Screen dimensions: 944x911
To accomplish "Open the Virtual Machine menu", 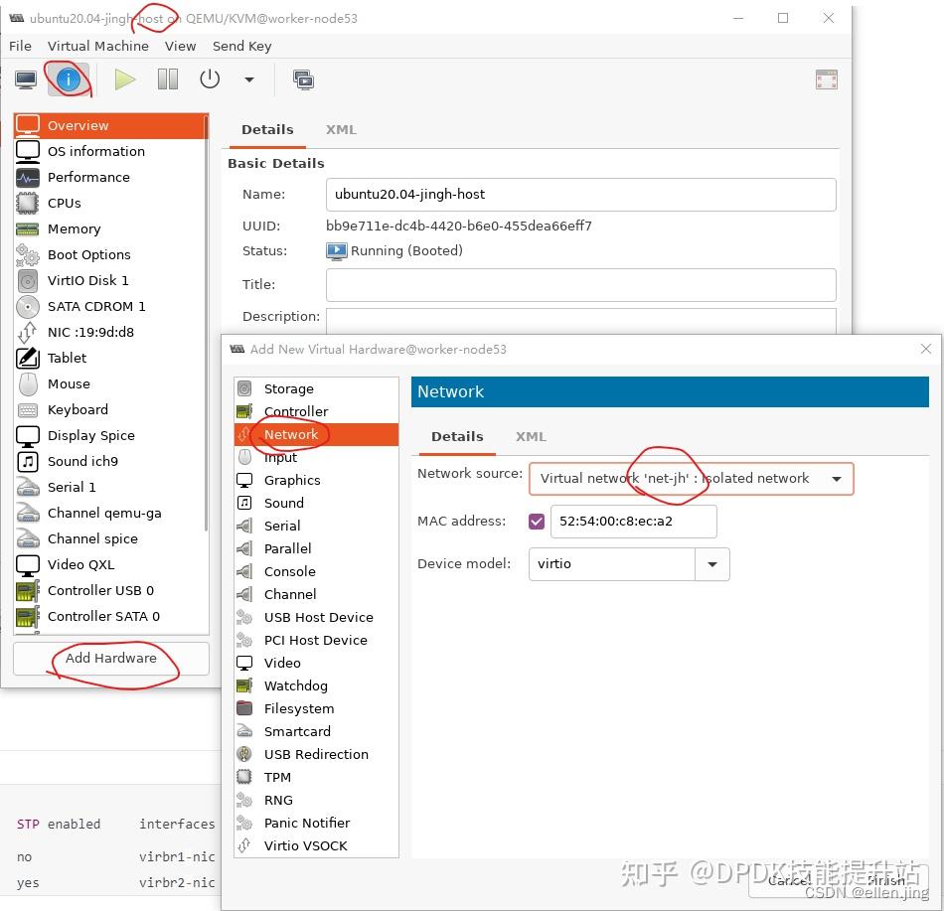I will tap(98, 47).
